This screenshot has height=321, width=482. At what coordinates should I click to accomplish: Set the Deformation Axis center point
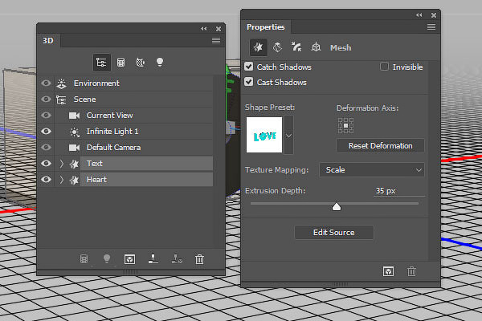[x=345, y=126]
